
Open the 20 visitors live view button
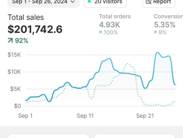coord(105,2)
